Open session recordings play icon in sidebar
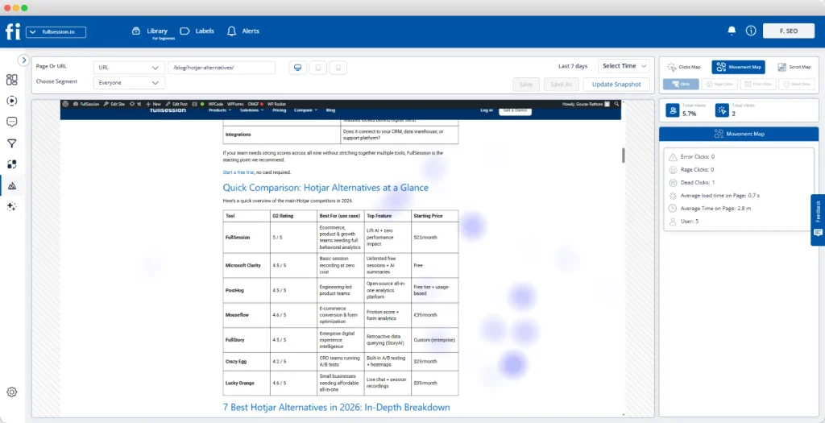 tap(11, 101)
